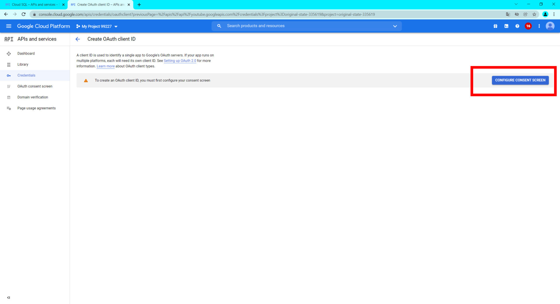Click the orange warning triangle icon

[86, 80]
